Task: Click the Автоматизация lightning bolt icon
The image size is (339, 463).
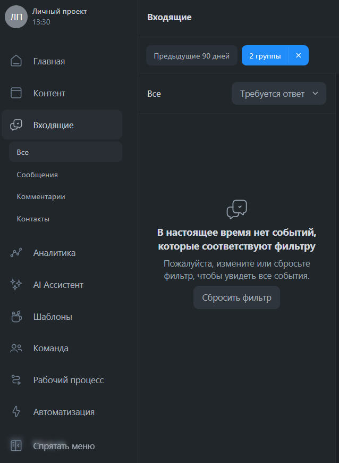Action: point(16,412)
